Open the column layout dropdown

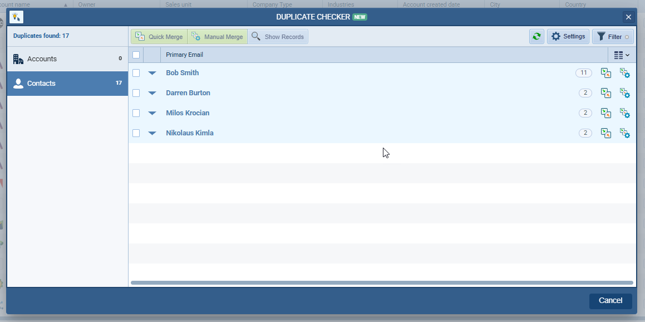coord(622,55)
